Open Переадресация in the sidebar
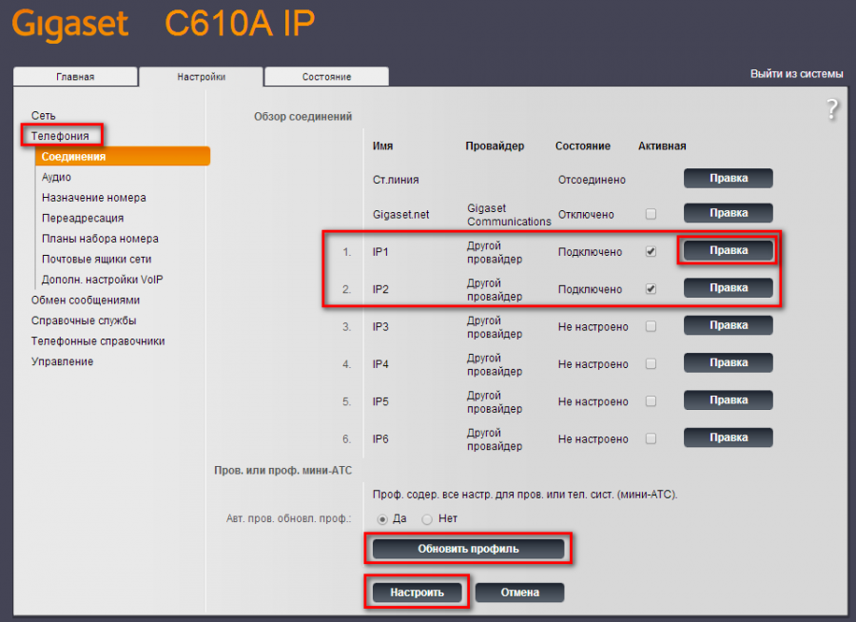The width and height of the screenshot is (856, 622). pos(83,218)
